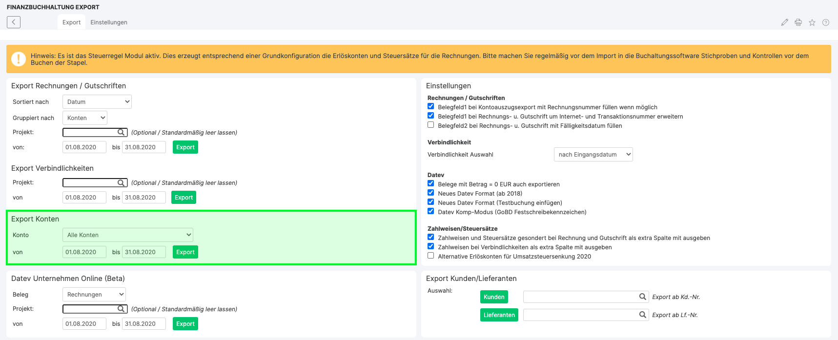Enable Belegfeld2 mit Fälligkeitsdatum füllen checkbox

(x=430, y=125)
